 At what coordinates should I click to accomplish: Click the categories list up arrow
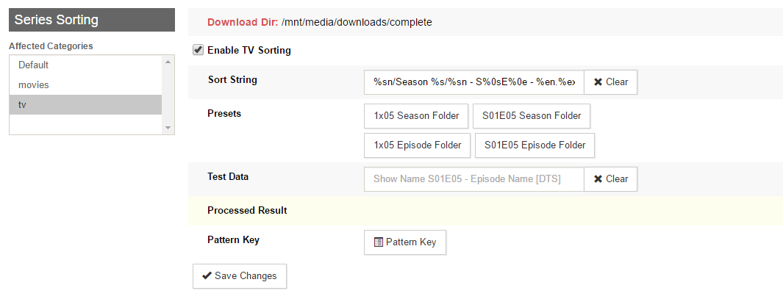pos(168,62)
